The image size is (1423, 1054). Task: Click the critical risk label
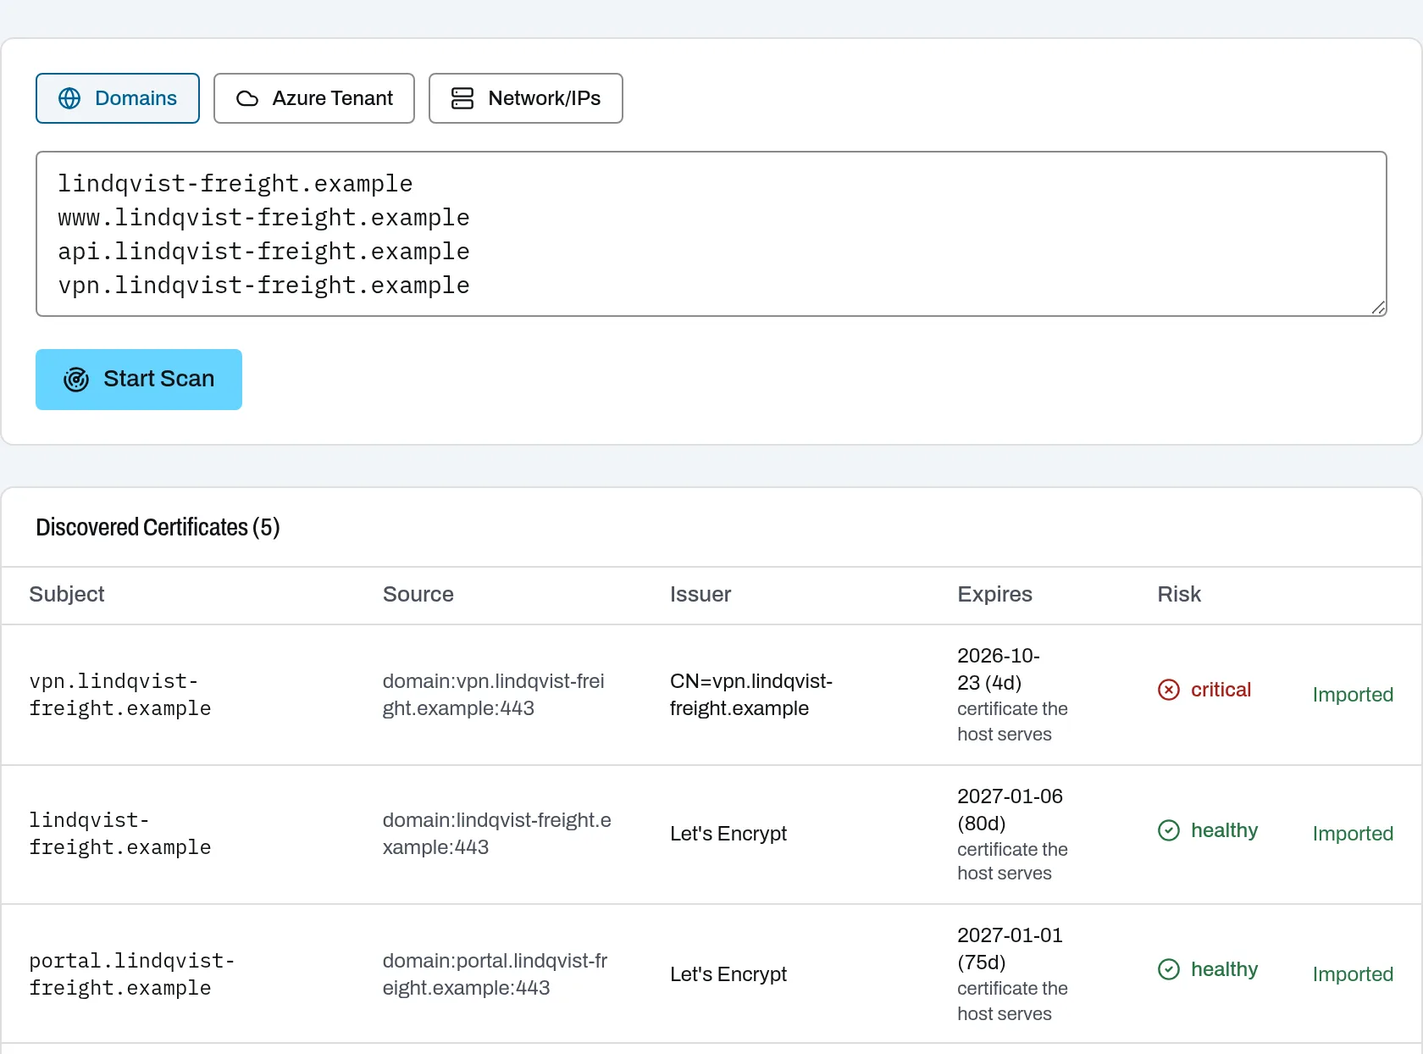point(1221,690)
